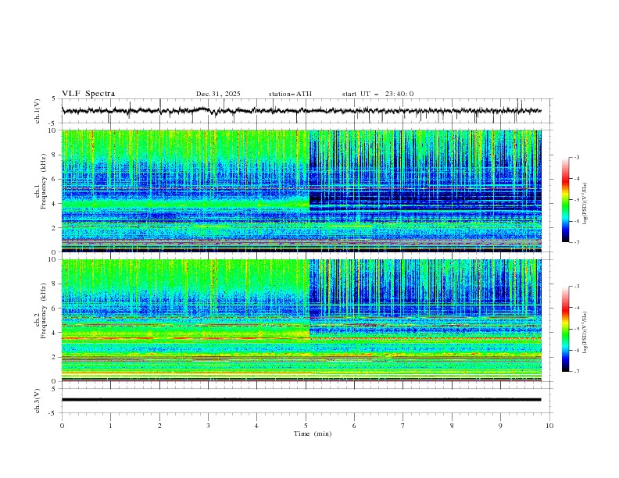Image resolution: width=619 pixels, height=478 pixels.
Task: Click time axis tick label "2"
Action: point(159,426)
